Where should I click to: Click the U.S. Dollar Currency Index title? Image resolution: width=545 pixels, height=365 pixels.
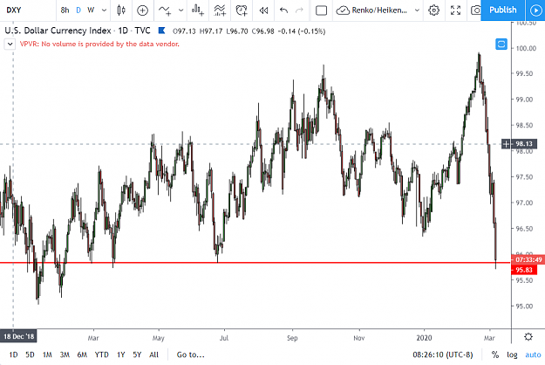click(58, 31)
